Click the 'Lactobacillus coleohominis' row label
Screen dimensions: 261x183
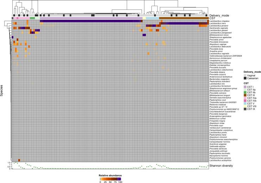click(221, 70)
